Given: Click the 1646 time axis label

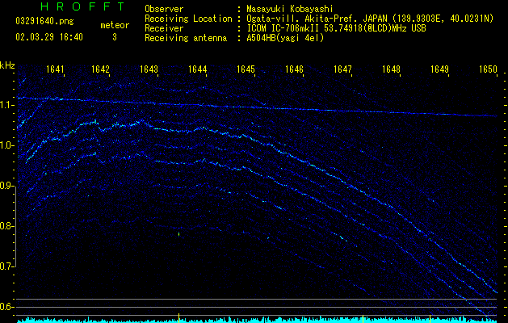Looking at the screenshot, I should (x=294, y=69).
